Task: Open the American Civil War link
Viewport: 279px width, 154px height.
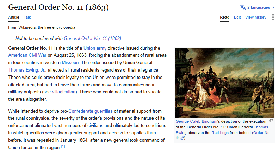Action: point(27,55)
